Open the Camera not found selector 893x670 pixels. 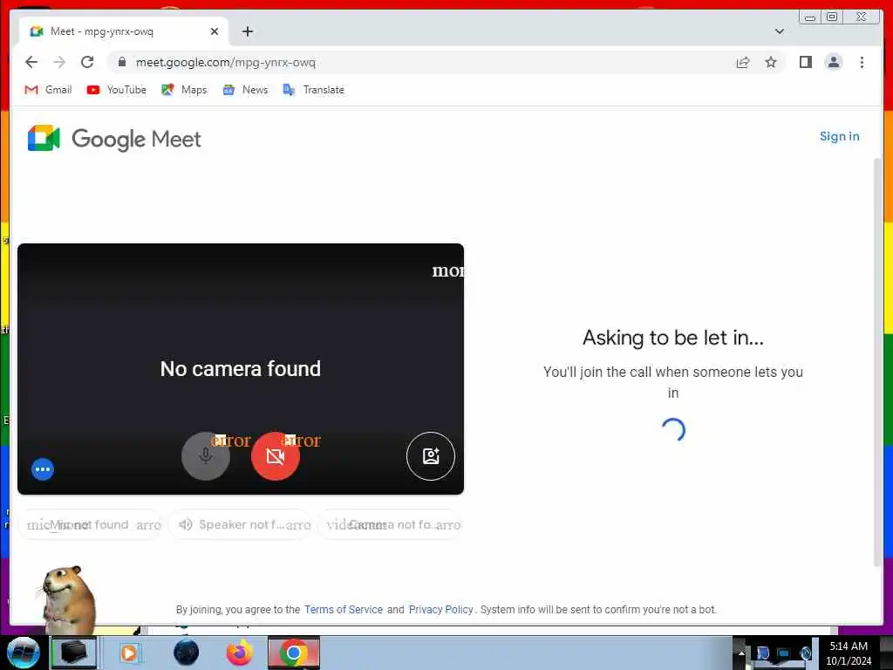tap(390, 524)
